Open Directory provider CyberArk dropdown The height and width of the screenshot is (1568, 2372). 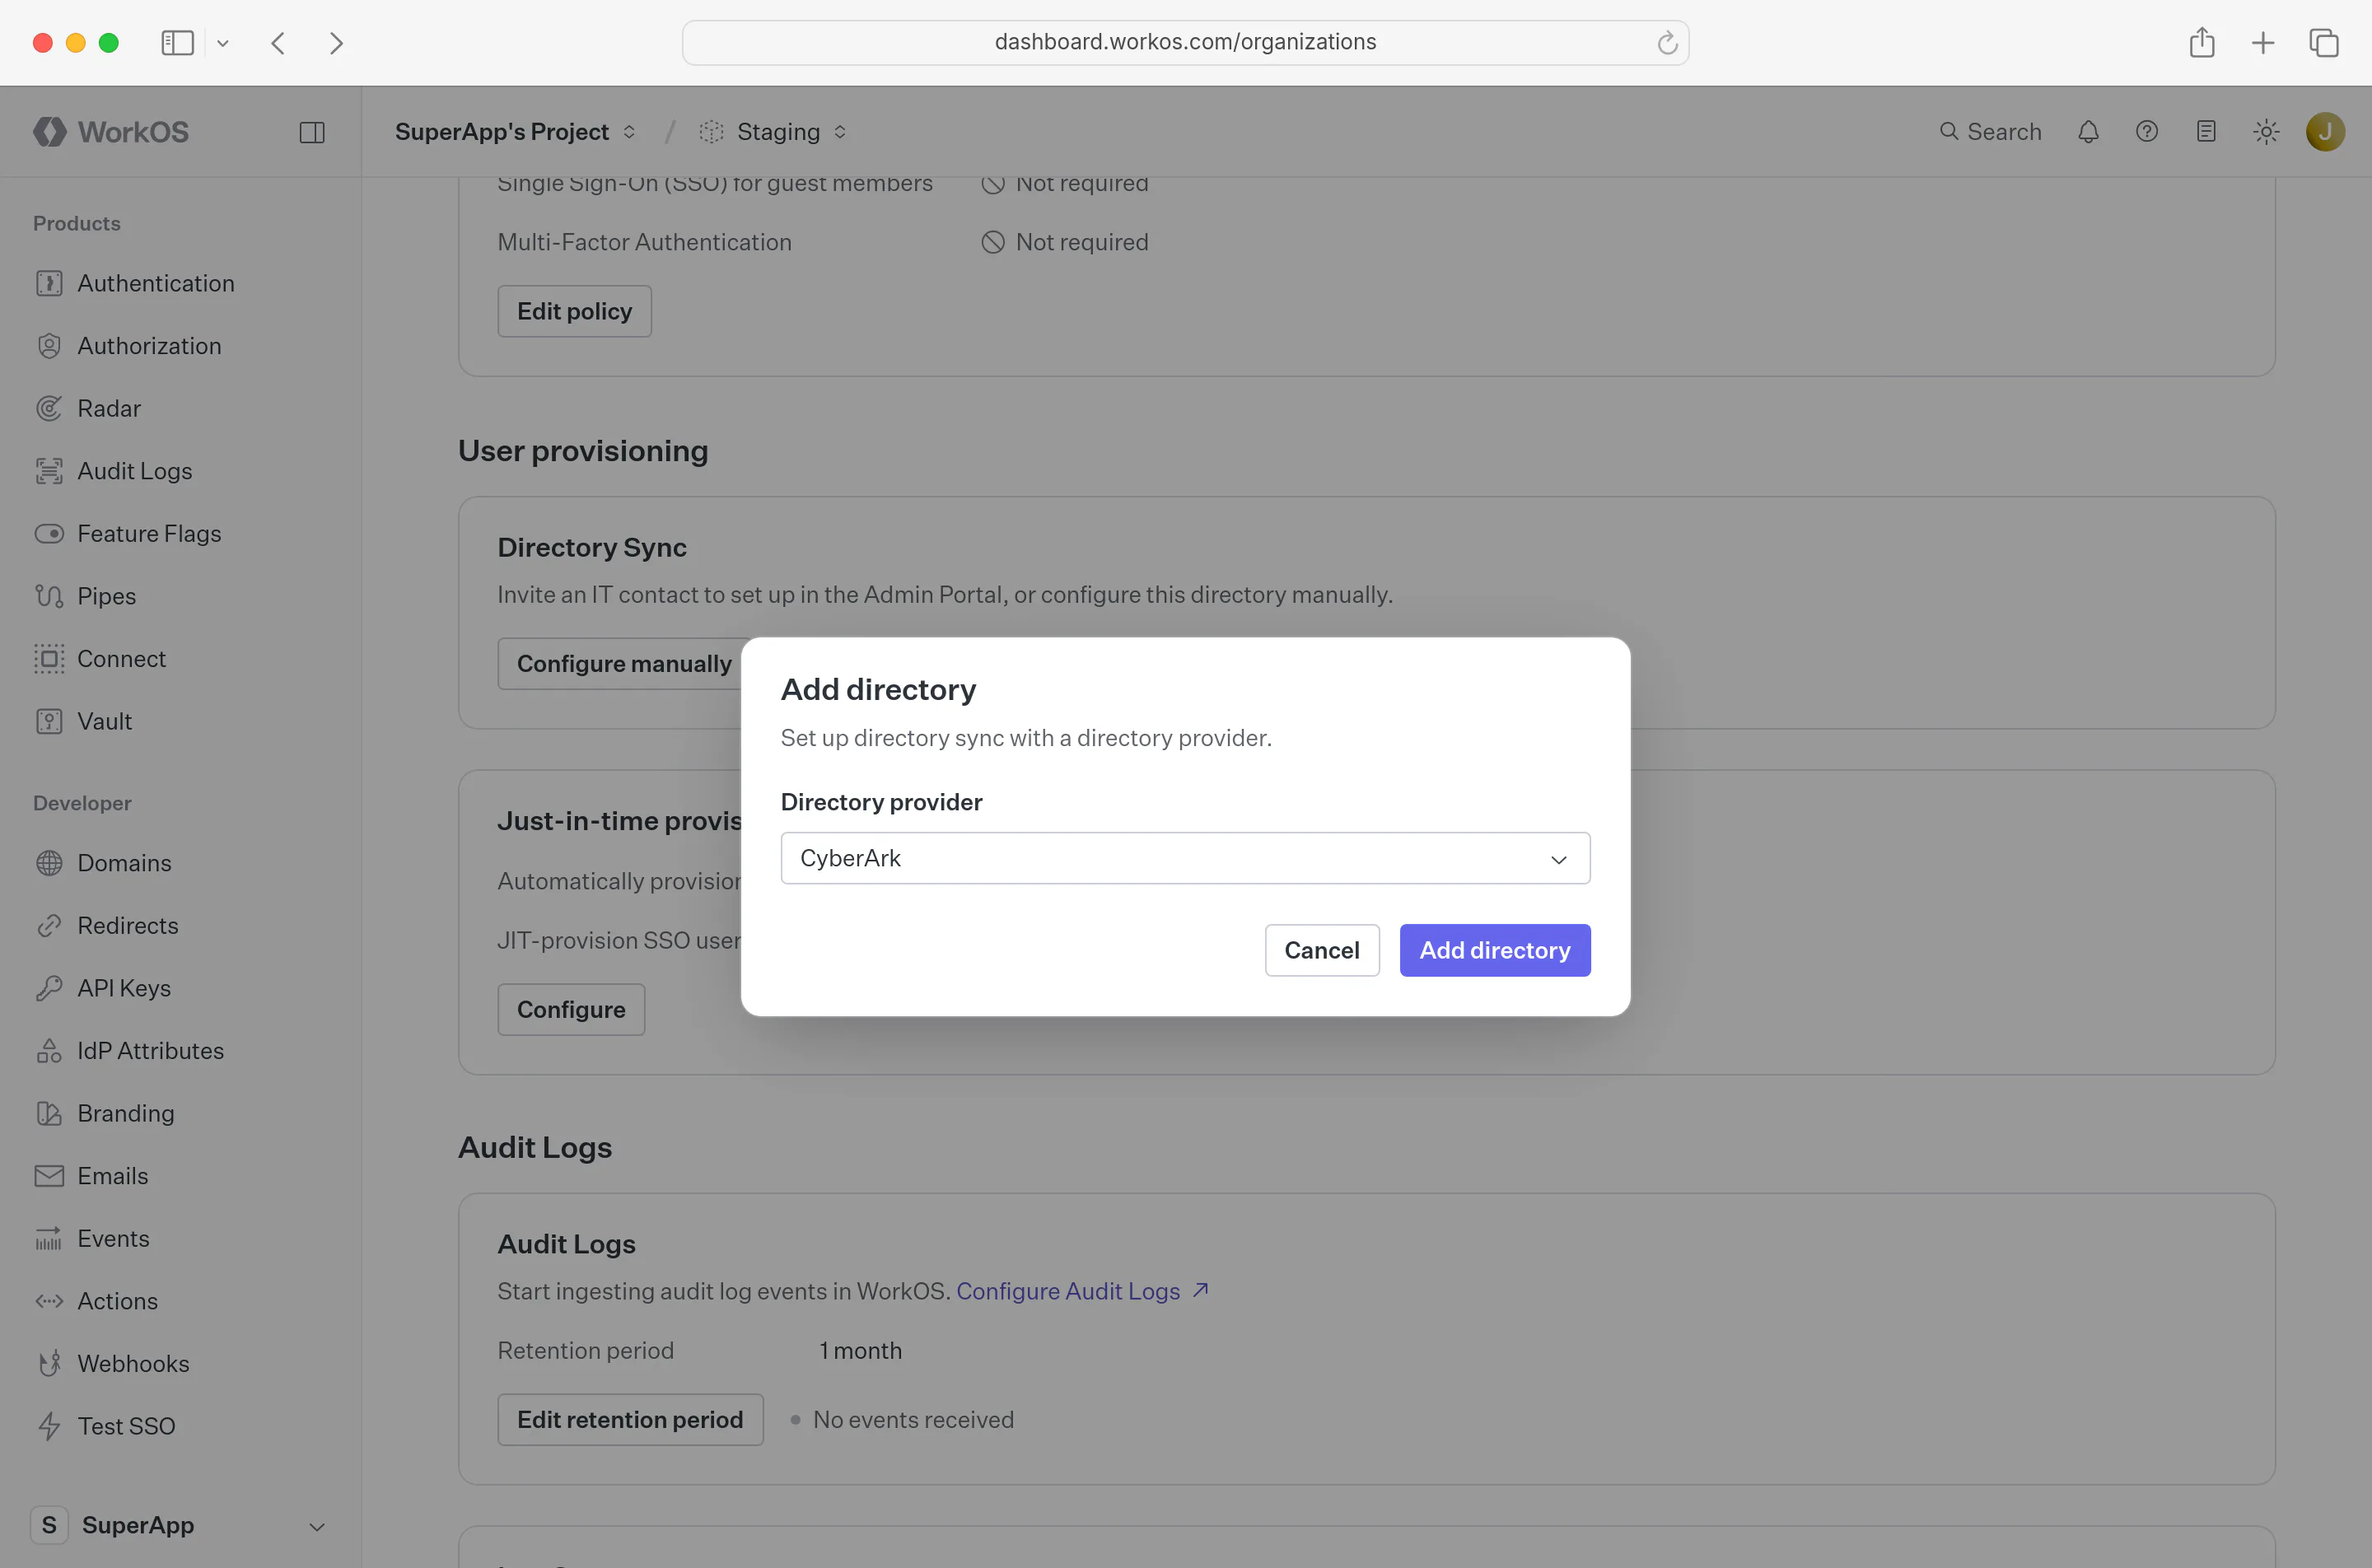point(1185,859)
